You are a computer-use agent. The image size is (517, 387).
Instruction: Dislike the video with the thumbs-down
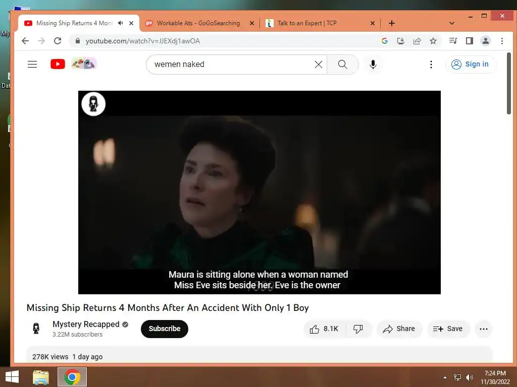pos(358,329)
